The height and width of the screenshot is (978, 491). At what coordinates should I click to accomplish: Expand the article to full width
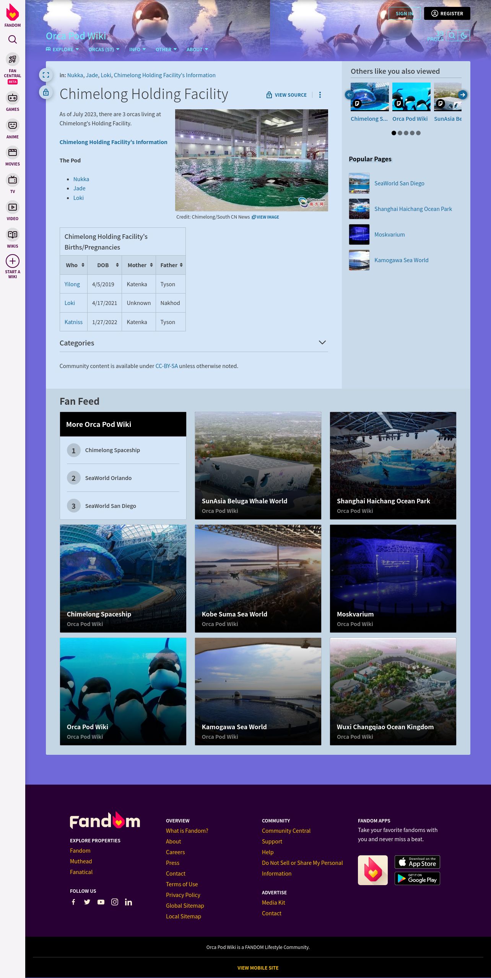(x=46, y=75)
